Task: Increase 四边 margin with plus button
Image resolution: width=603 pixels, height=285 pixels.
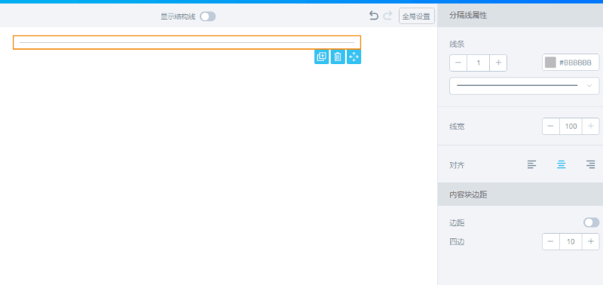Action: coord(591,241)
